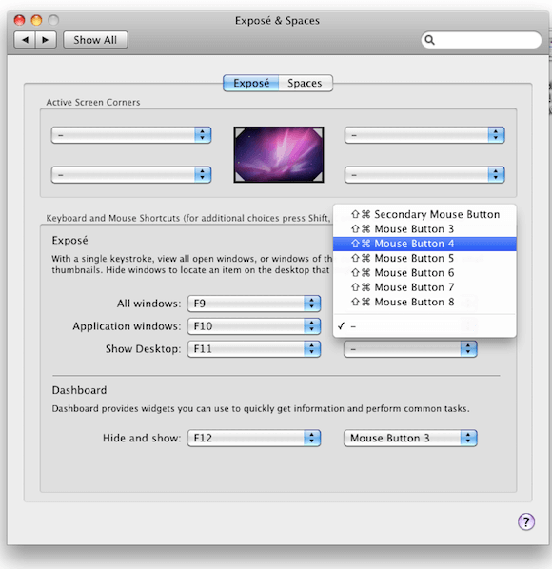Image resolution: width=552 pixels, height=569 pixels.
Task: Switch to the Spaces tab
Action: pos(306,83)
